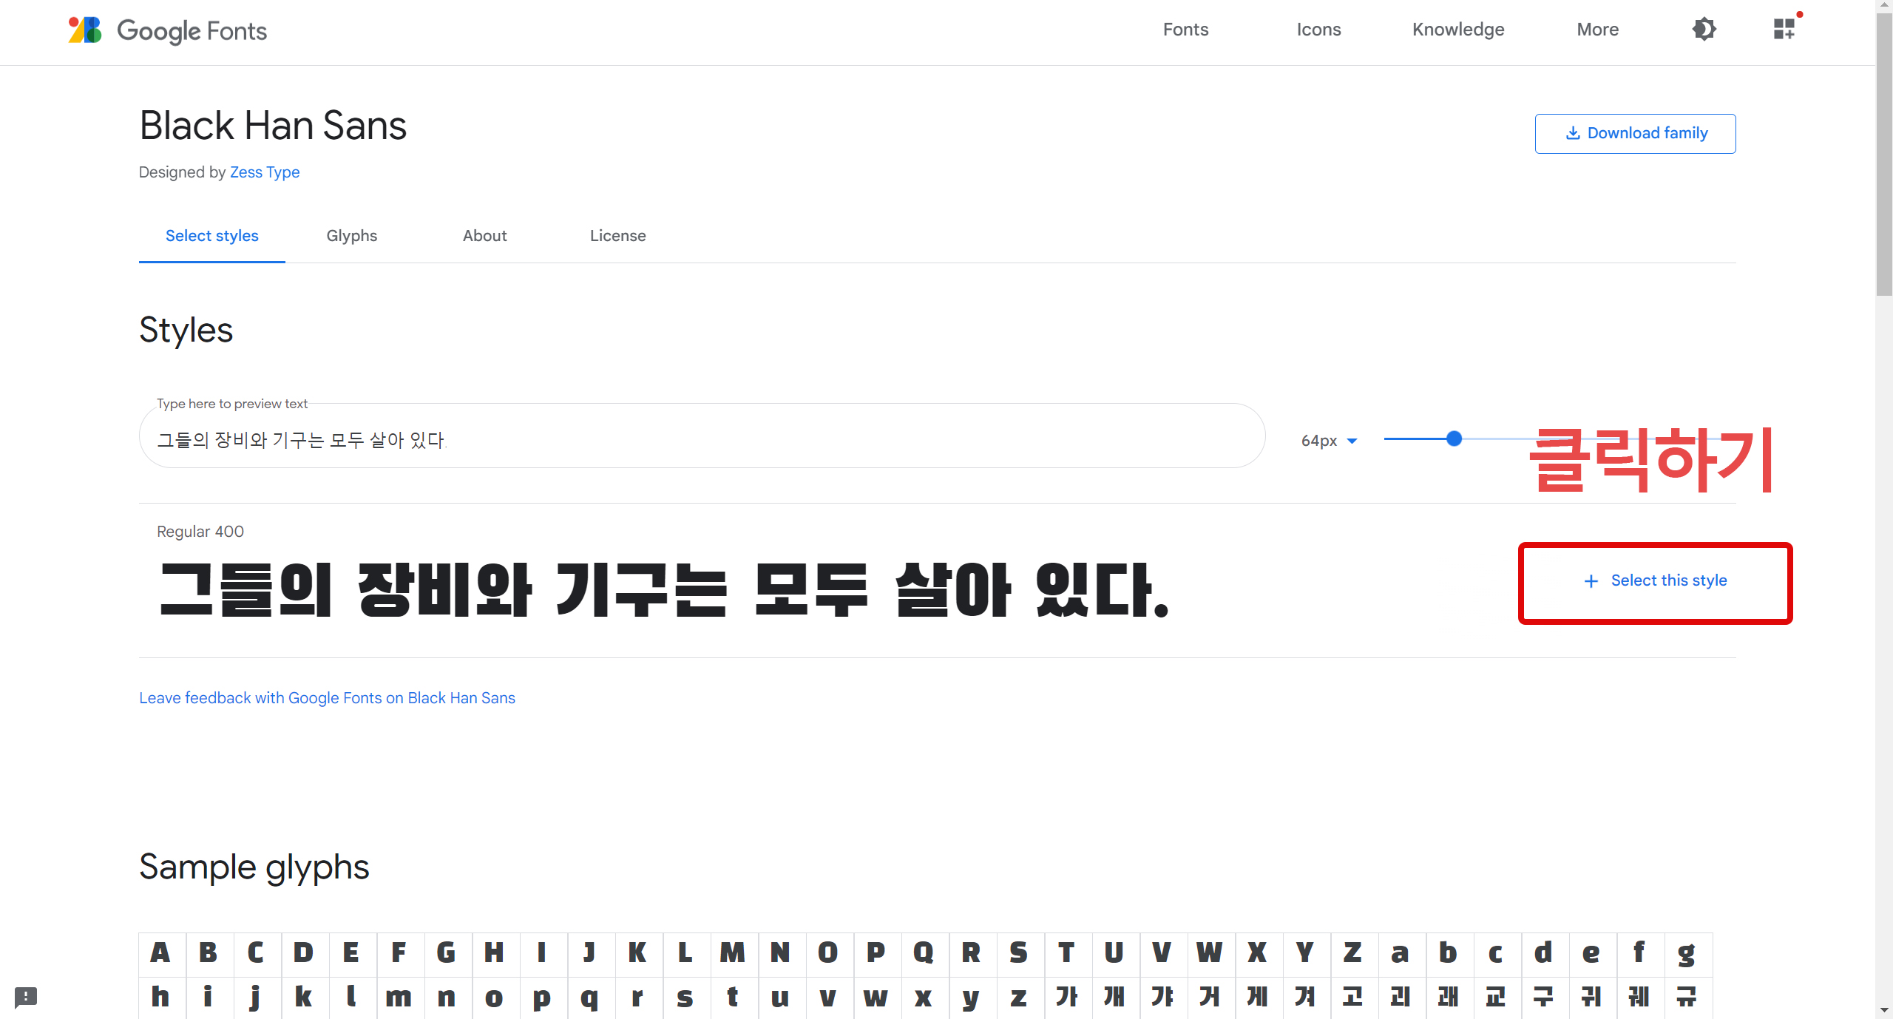Viewport: 1893px width, 1019px height.
Task: Switch to the Select styles tab
Action: click(212, 236)
